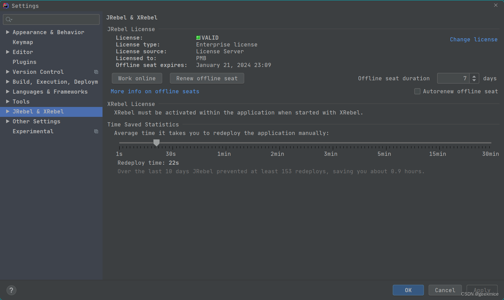
Task: Select Experimental settings entry
Action: click(33, 131)
